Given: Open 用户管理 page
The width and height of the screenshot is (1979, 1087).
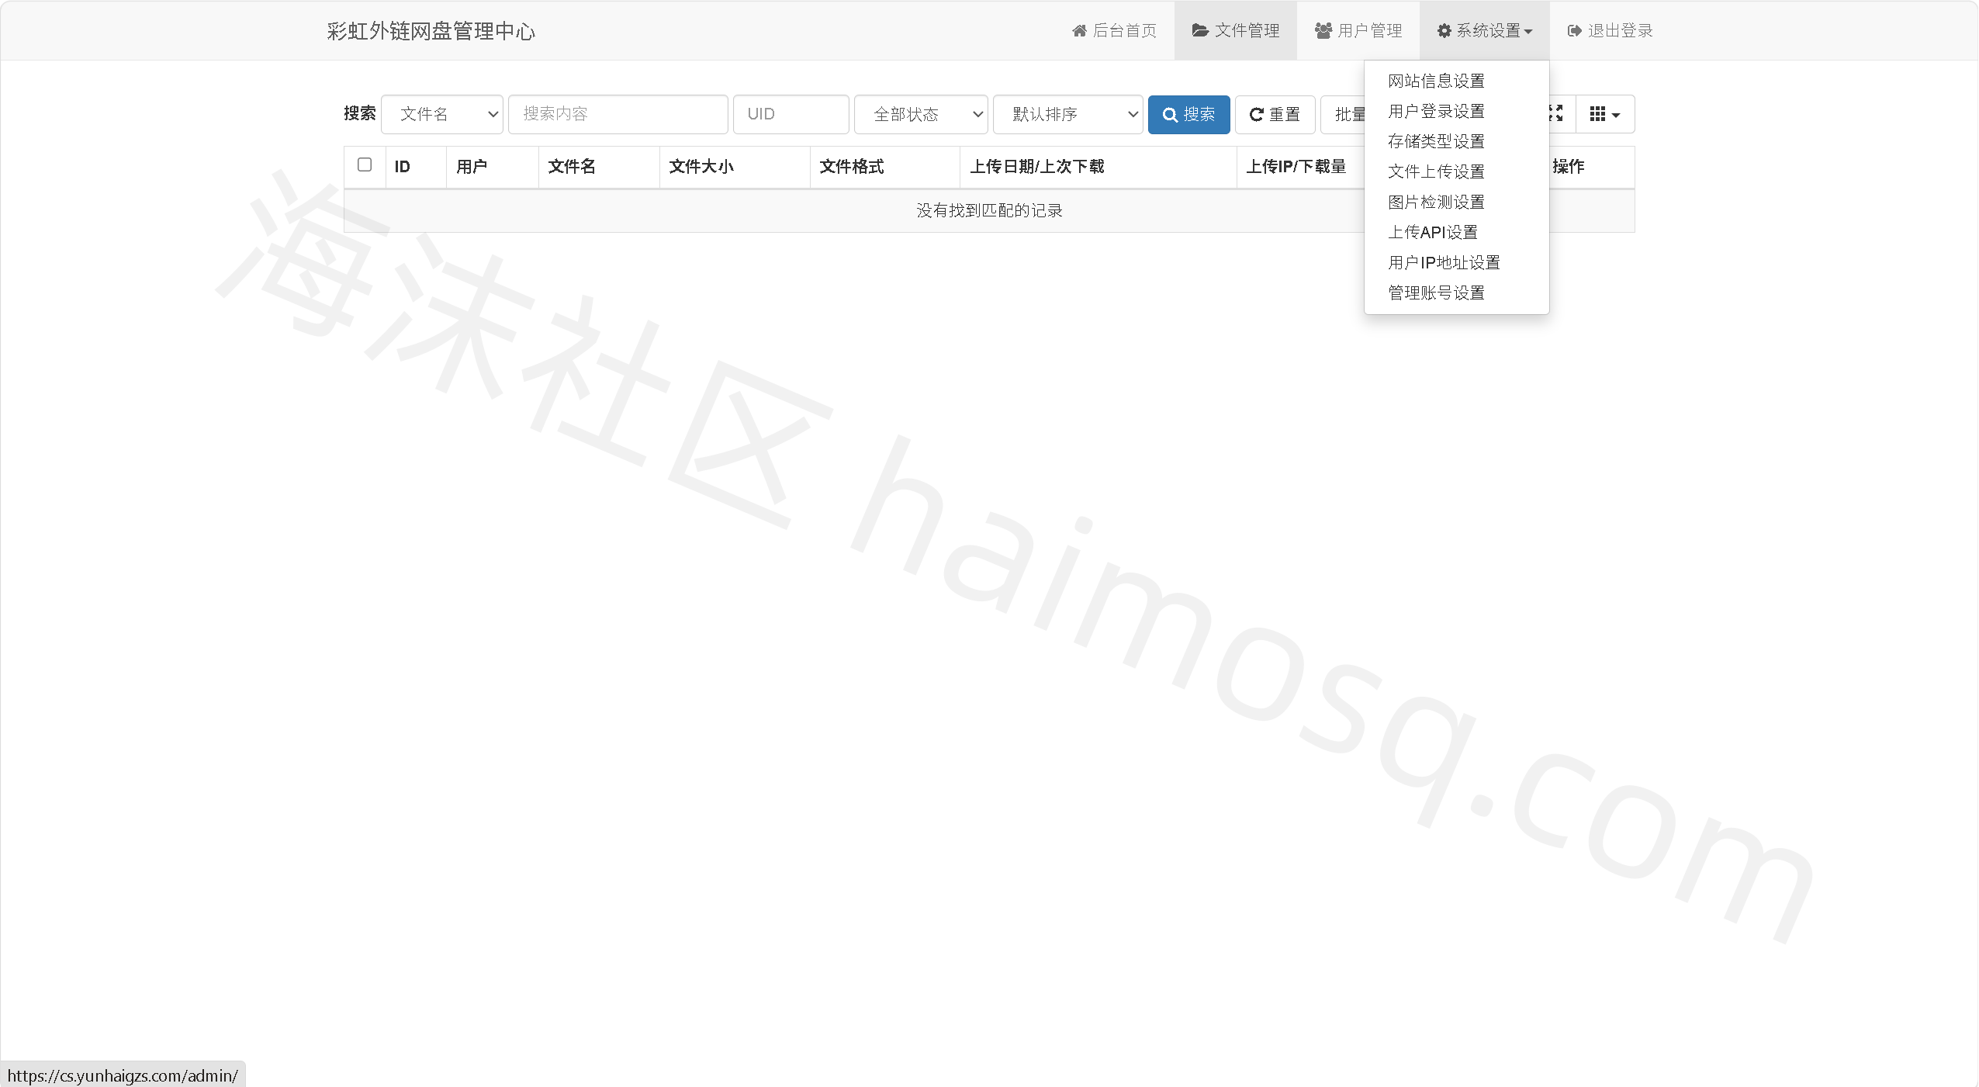Looking at the screenshot, I should (1358, 30).
